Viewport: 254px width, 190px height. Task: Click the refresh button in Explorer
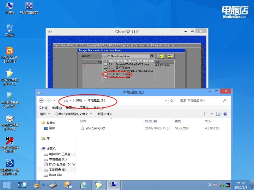pos(171,101)
